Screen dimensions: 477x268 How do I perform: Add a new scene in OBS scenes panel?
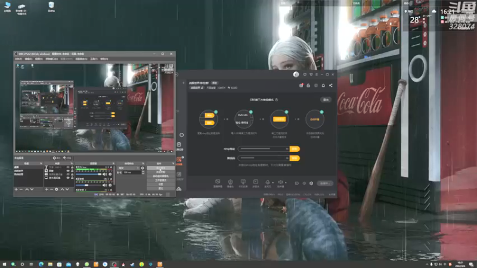pyautogui.click(x=16, y=189)
